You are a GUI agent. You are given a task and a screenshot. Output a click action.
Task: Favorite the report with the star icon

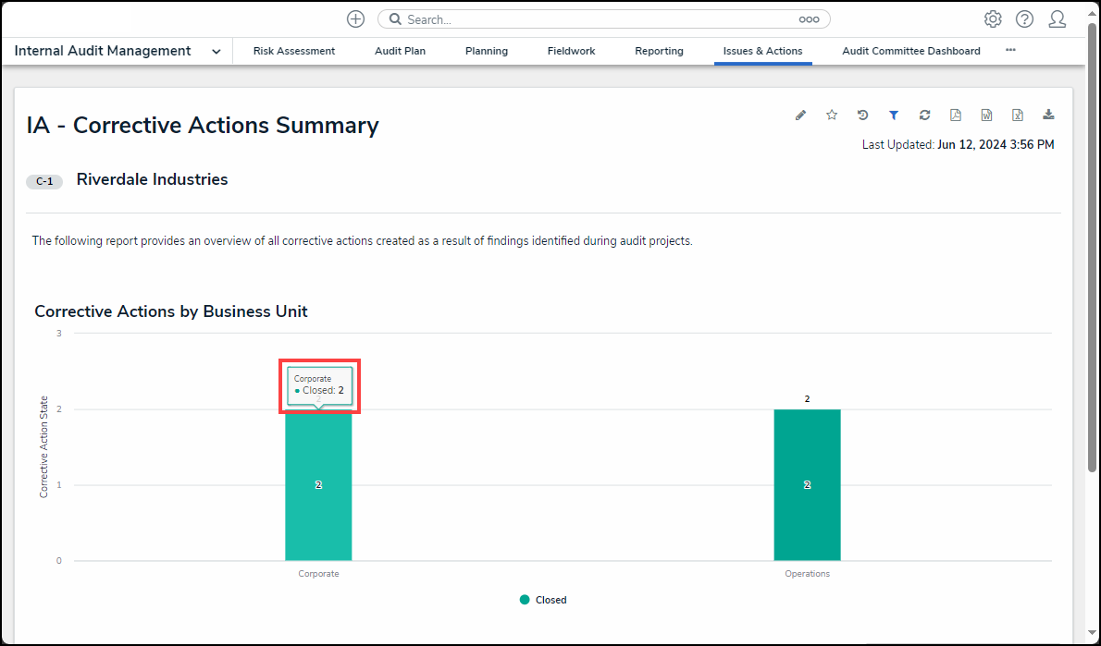tap(832, 116)
